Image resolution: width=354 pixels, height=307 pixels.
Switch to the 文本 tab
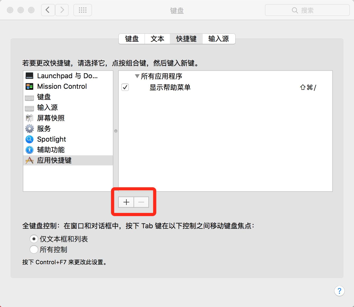157,39
